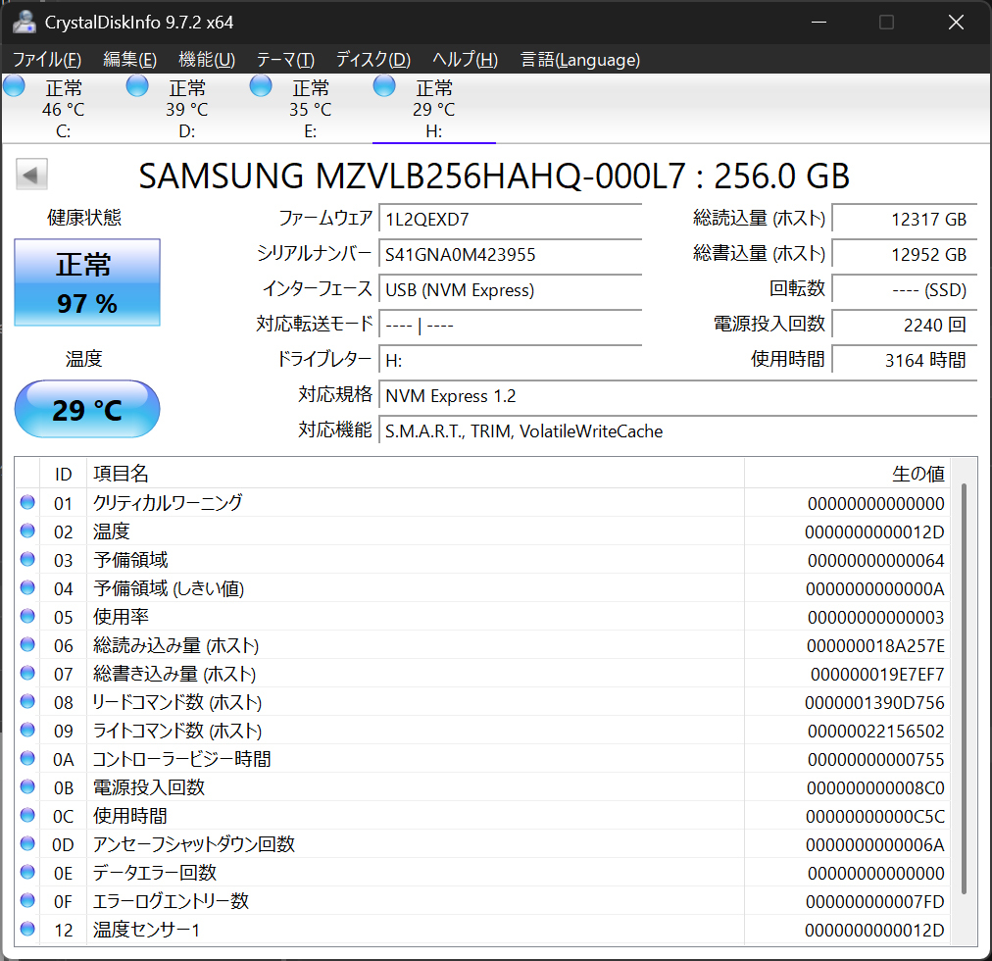
Task: Click status orb for row ID 0D
Action: click(x=27, y=844)
